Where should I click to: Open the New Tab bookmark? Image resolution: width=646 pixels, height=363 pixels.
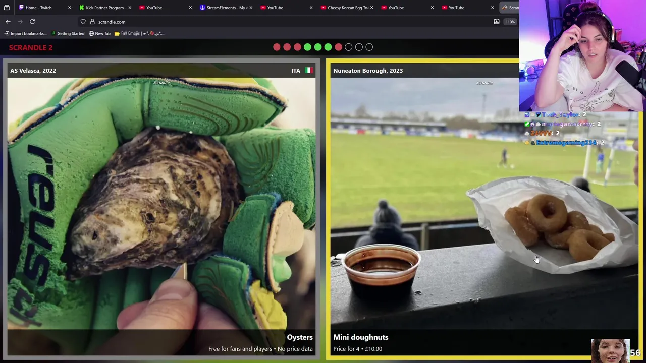coord(99,33)
